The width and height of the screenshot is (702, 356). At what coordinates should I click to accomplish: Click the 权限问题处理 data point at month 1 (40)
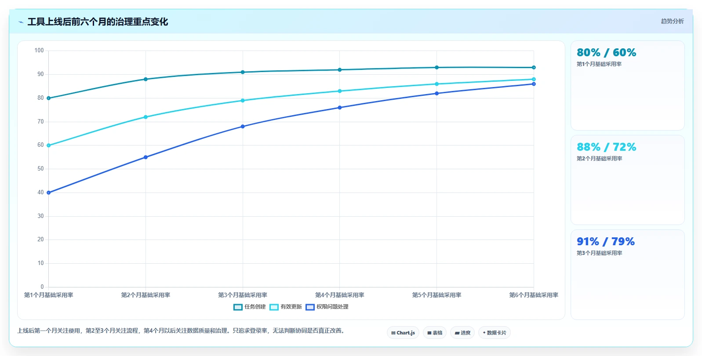click(x=48, y=193)
